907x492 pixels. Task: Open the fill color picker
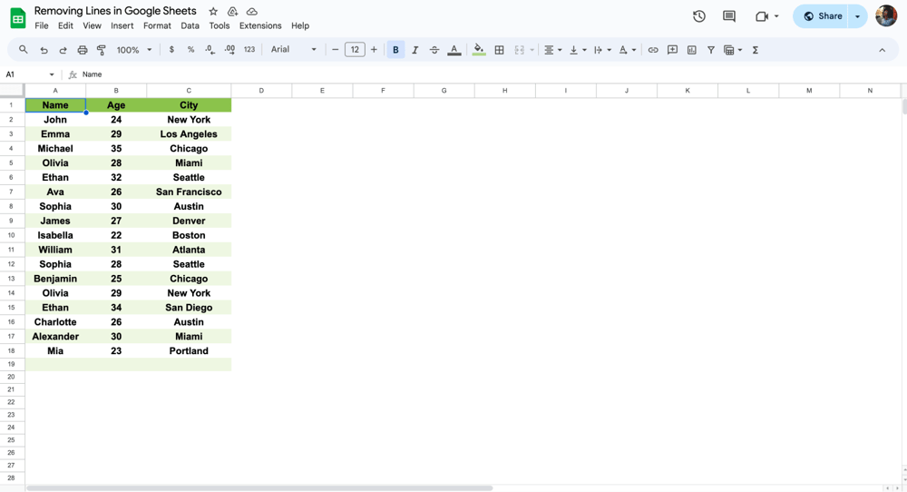pyautogui.click(x=479, y=50)
